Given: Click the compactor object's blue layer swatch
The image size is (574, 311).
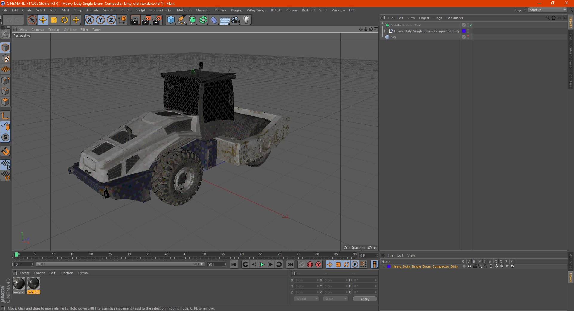Looking at the screenshot, I should click(x=464, y=31).
